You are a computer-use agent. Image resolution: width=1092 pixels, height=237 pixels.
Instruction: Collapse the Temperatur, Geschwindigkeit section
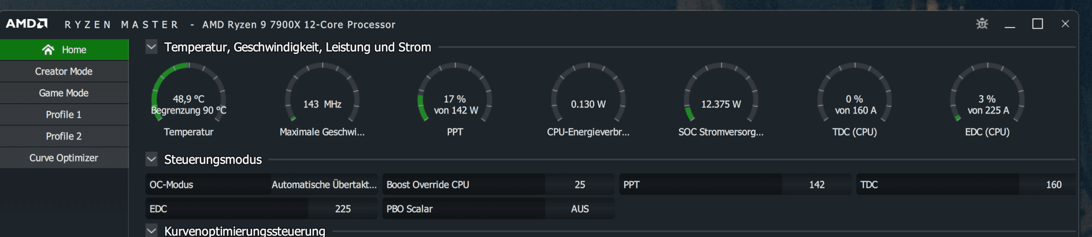[x=151, y=47]
